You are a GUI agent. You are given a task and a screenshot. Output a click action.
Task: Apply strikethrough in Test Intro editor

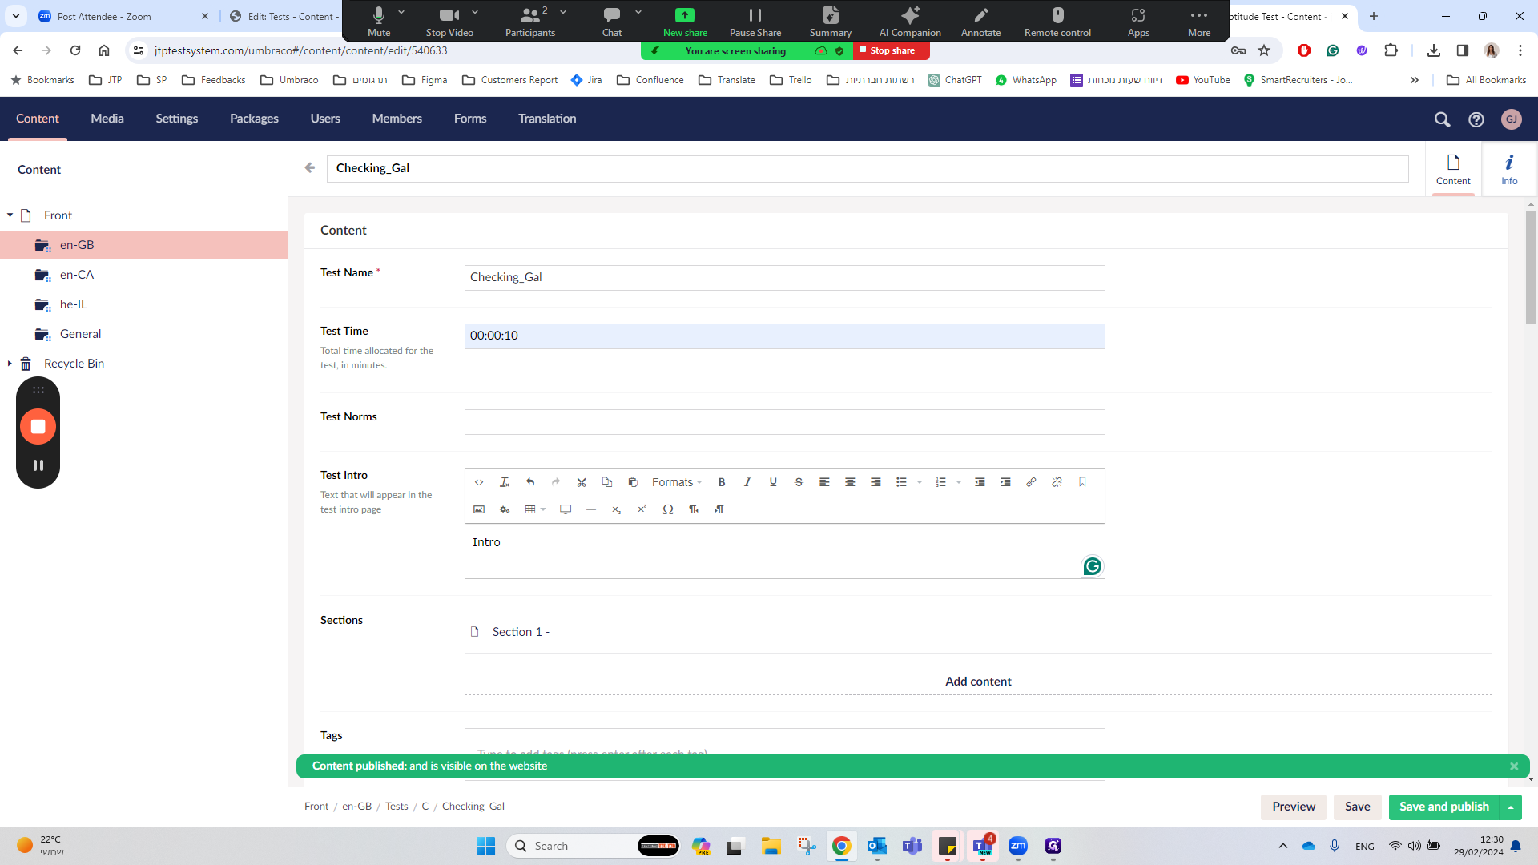(x=799, y=482)
